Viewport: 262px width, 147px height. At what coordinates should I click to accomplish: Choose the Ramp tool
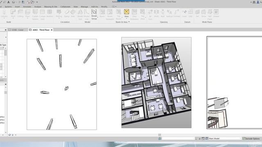pyautogui.click(x=67, y=13)
